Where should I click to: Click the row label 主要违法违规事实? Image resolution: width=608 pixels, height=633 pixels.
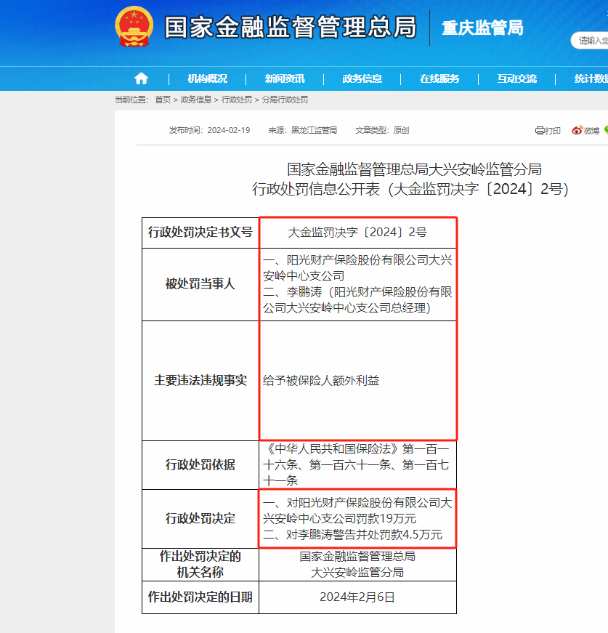pos(200,380)
